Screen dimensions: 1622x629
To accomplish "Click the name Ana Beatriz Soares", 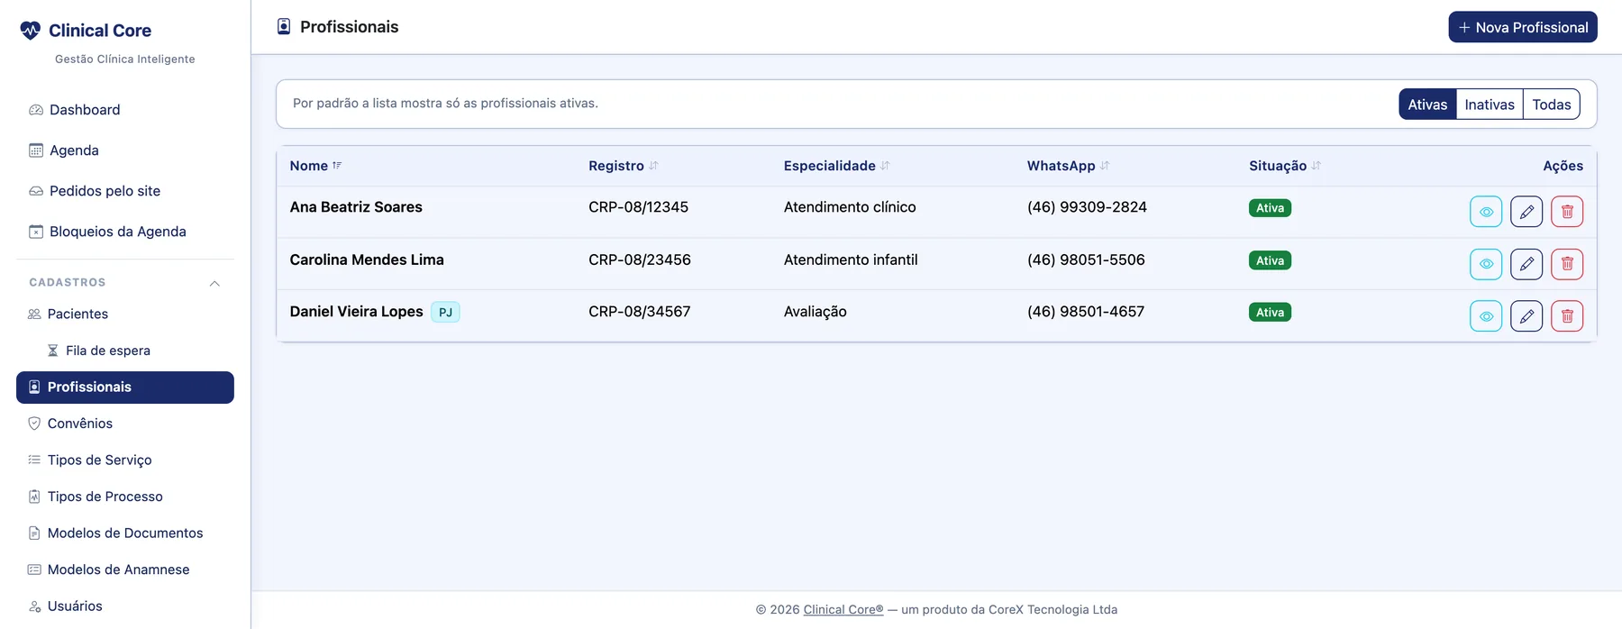I will [x=356, y=207].
